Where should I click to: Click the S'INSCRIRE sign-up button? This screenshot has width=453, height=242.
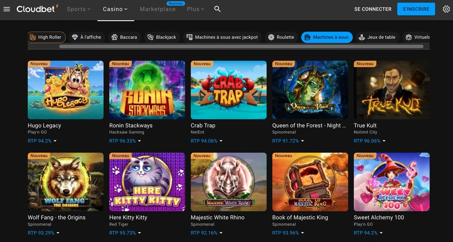pos(416,9)
